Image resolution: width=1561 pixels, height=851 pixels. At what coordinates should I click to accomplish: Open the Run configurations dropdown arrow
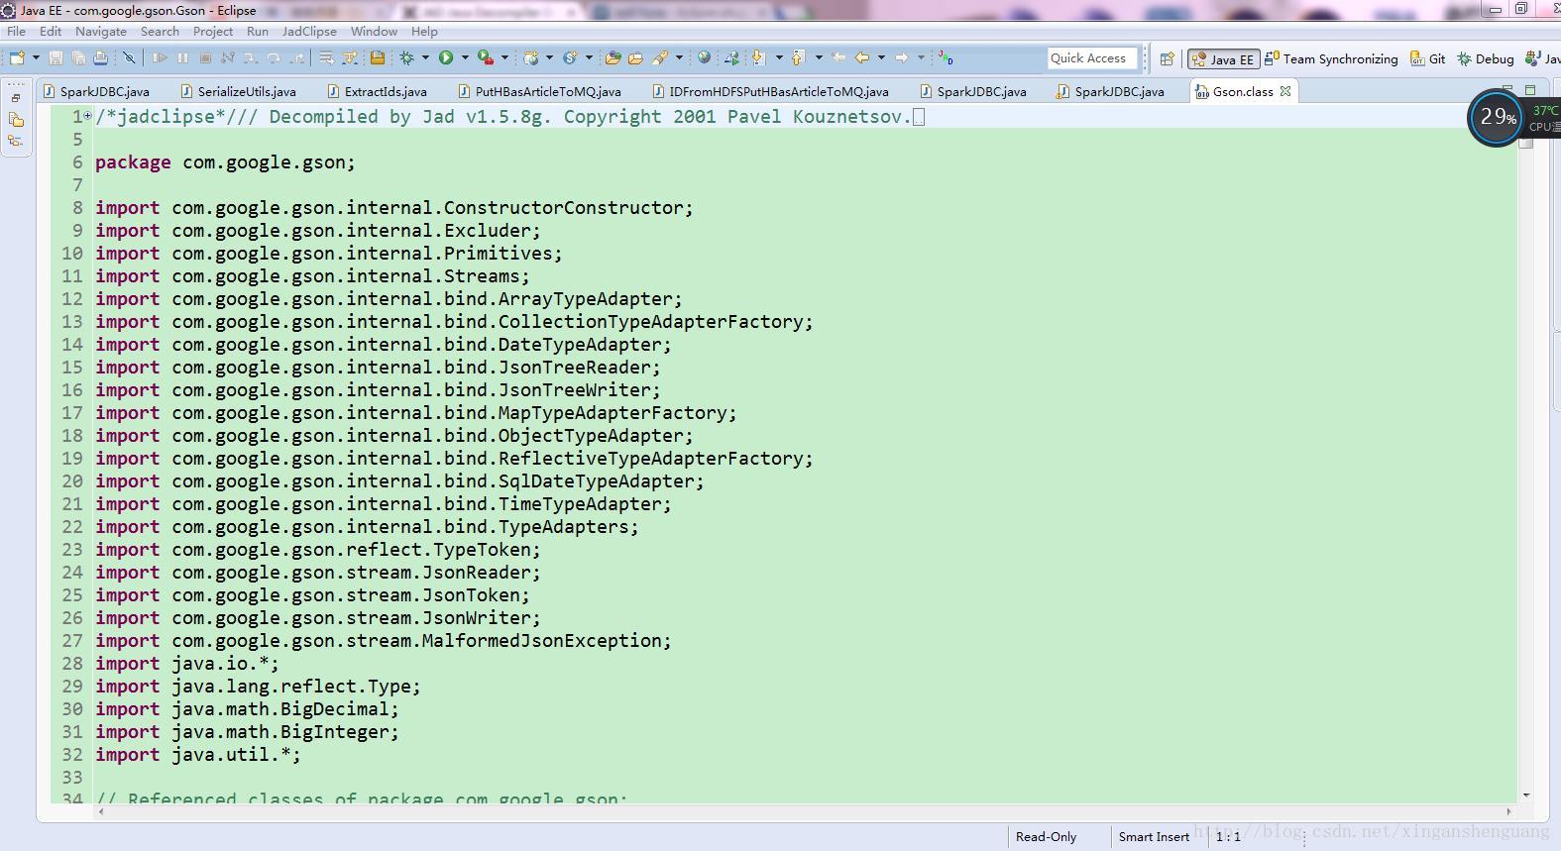tap(465, 58)
